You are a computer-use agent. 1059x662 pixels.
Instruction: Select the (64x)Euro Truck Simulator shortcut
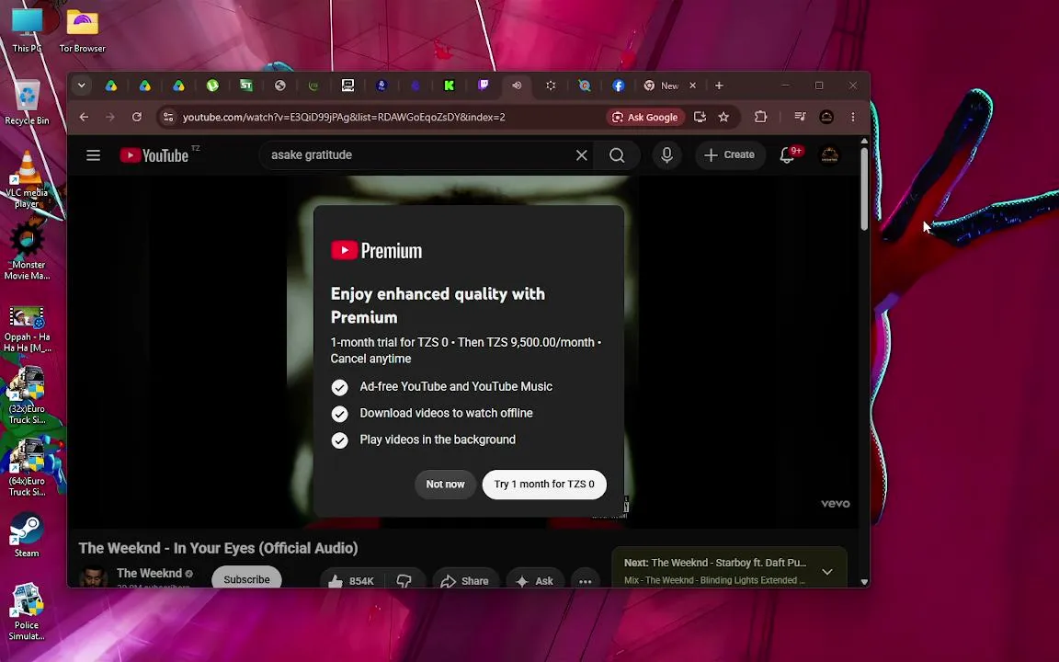tap(27, 467)
